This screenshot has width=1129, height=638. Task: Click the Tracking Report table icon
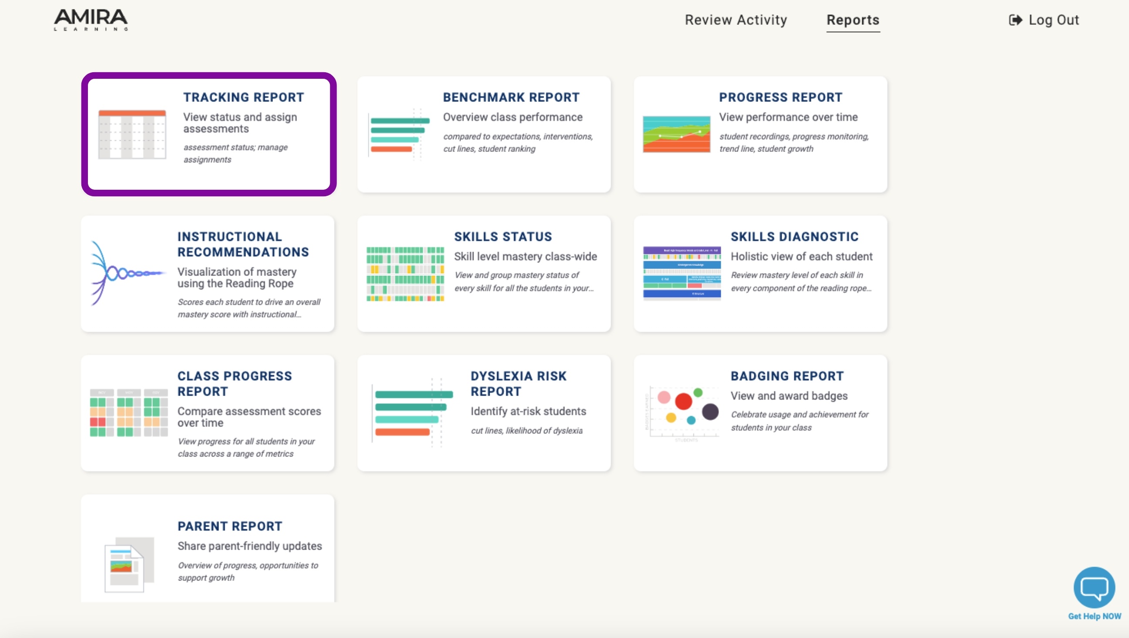(x=132, y=134)
